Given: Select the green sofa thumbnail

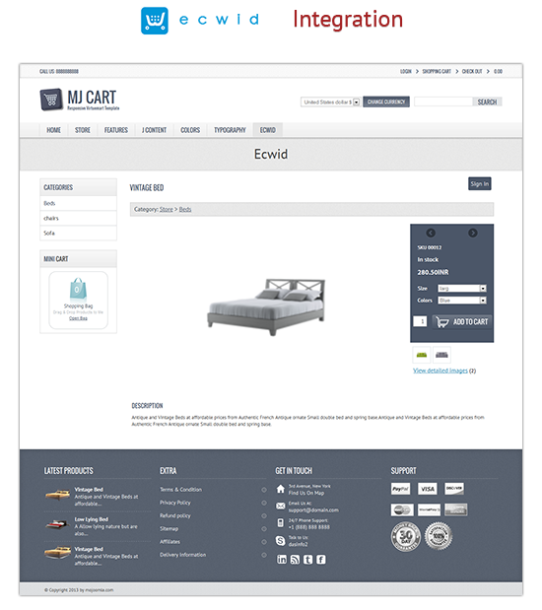Looking at the screenshot, I should pos(422,355).
